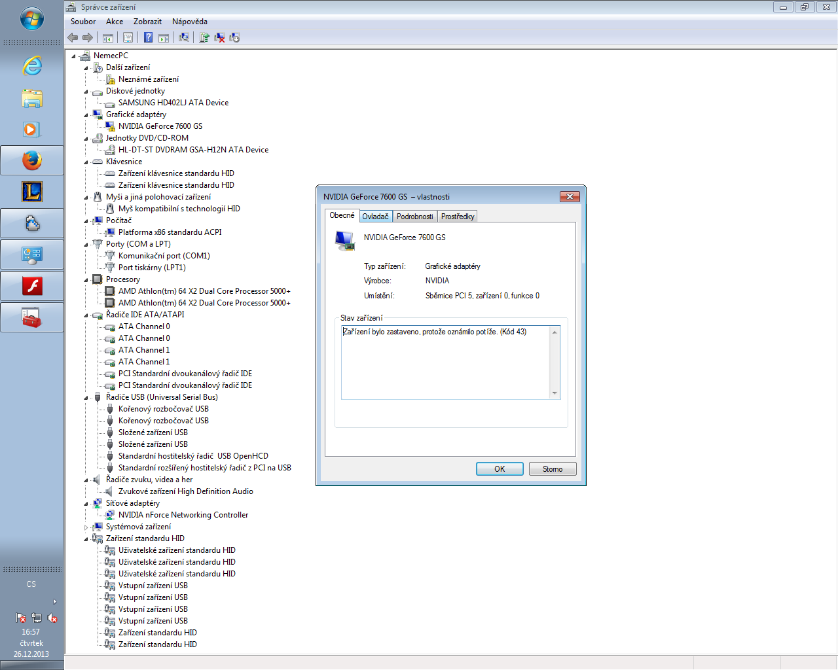This screenshot has height=670, width=838.
Task: Switch to the Prostředky tab
Action: [458, 217]
